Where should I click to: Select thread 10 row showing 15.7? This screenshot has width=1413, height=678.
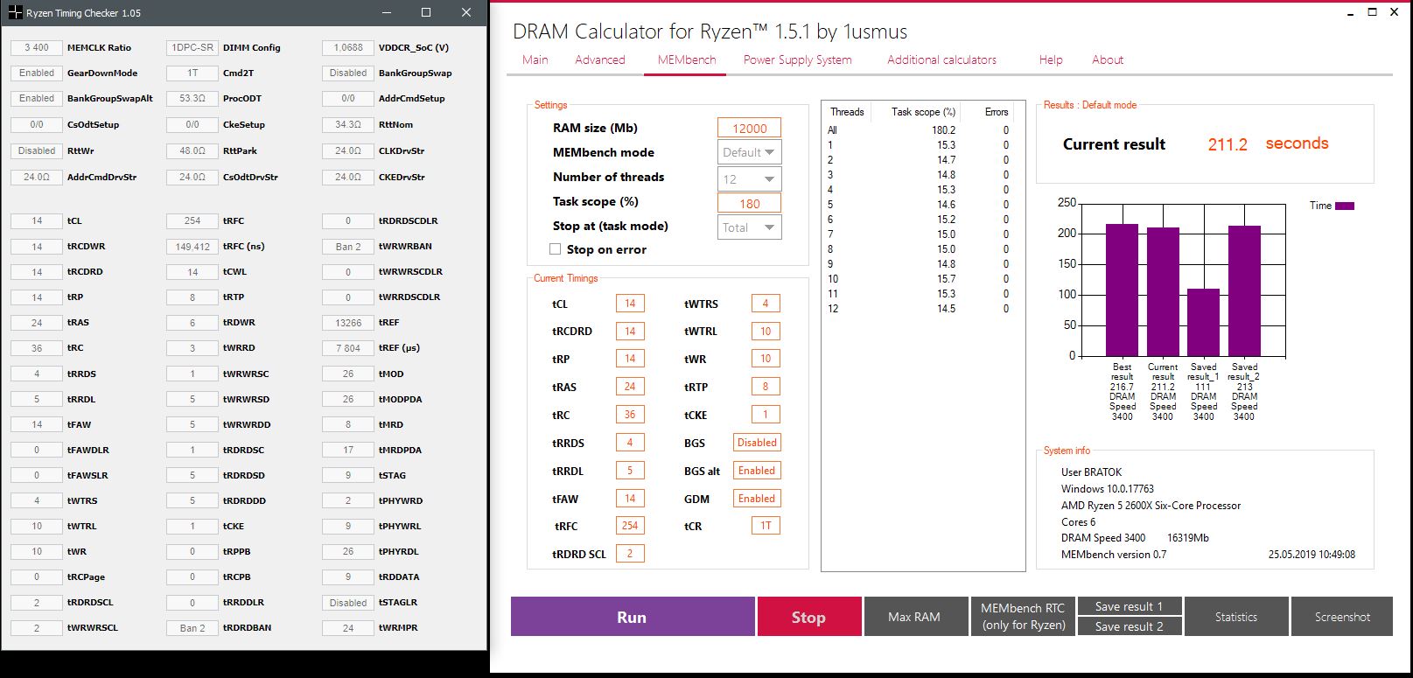[919, 279]
